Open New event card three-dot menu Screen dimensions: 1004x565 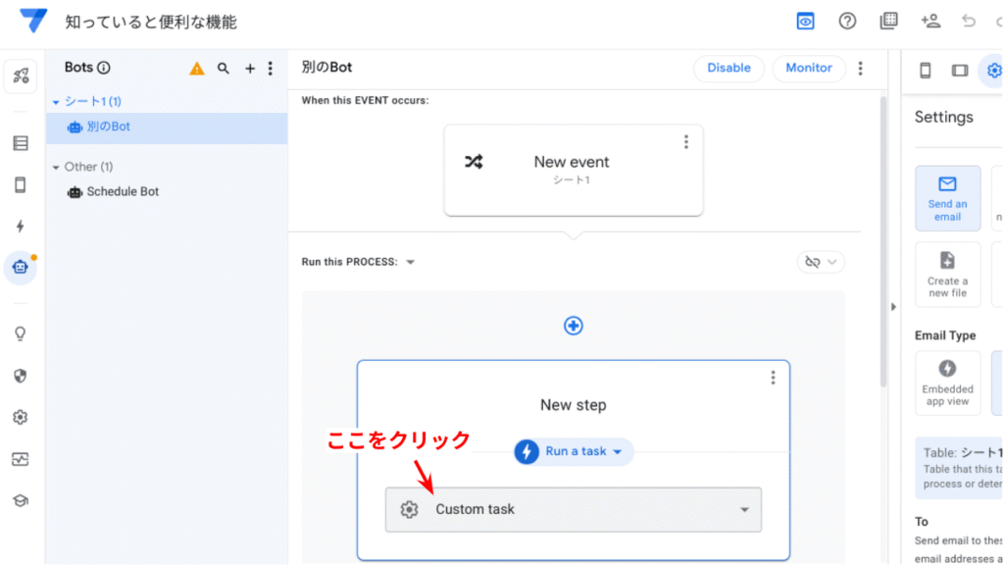click(x=685, y=141)
